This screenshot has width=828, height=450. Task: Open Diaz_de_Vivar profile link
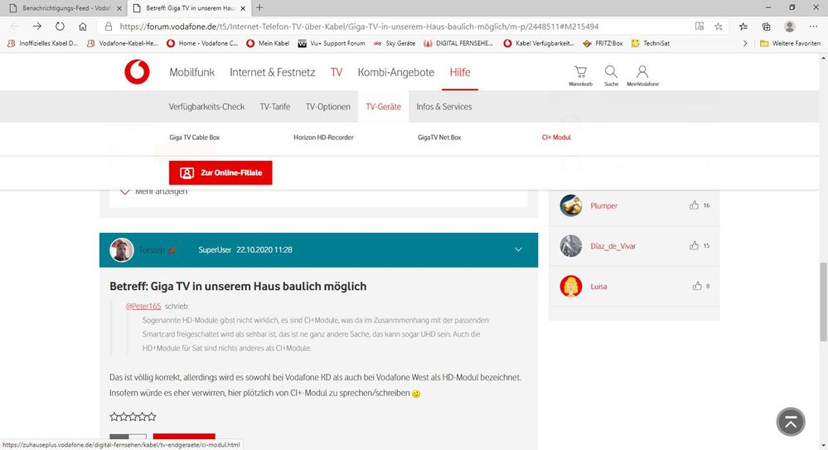pos(613,246)
